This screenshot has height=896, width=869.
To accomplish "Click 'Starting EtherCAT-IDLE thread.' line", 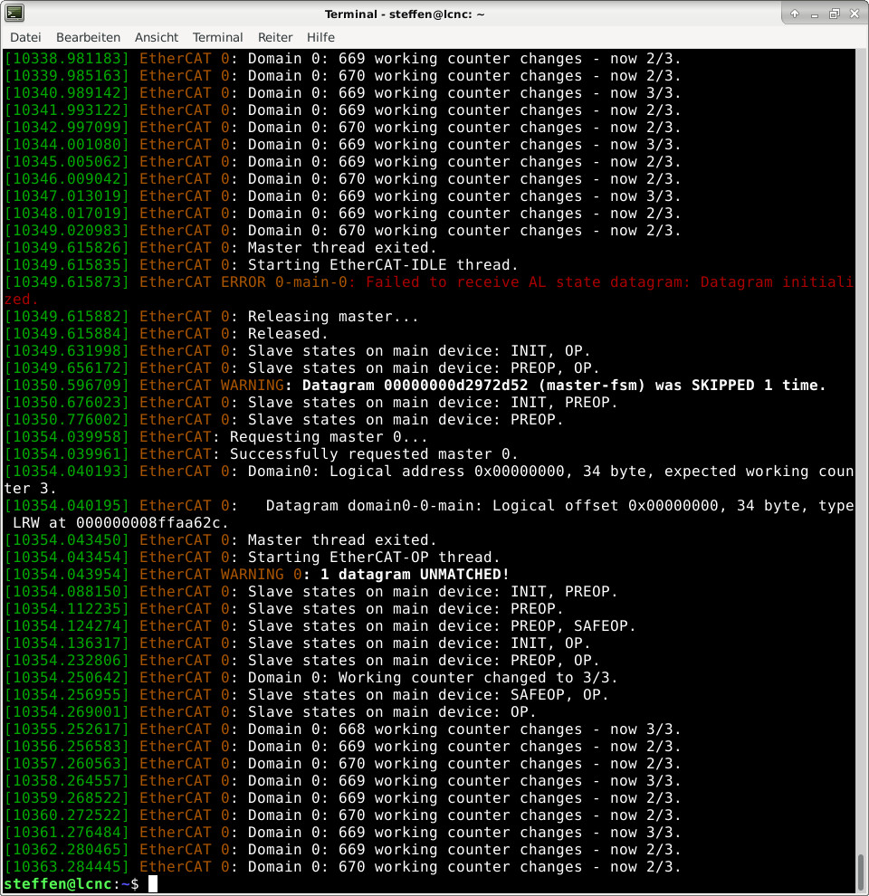I will point(262,264).
